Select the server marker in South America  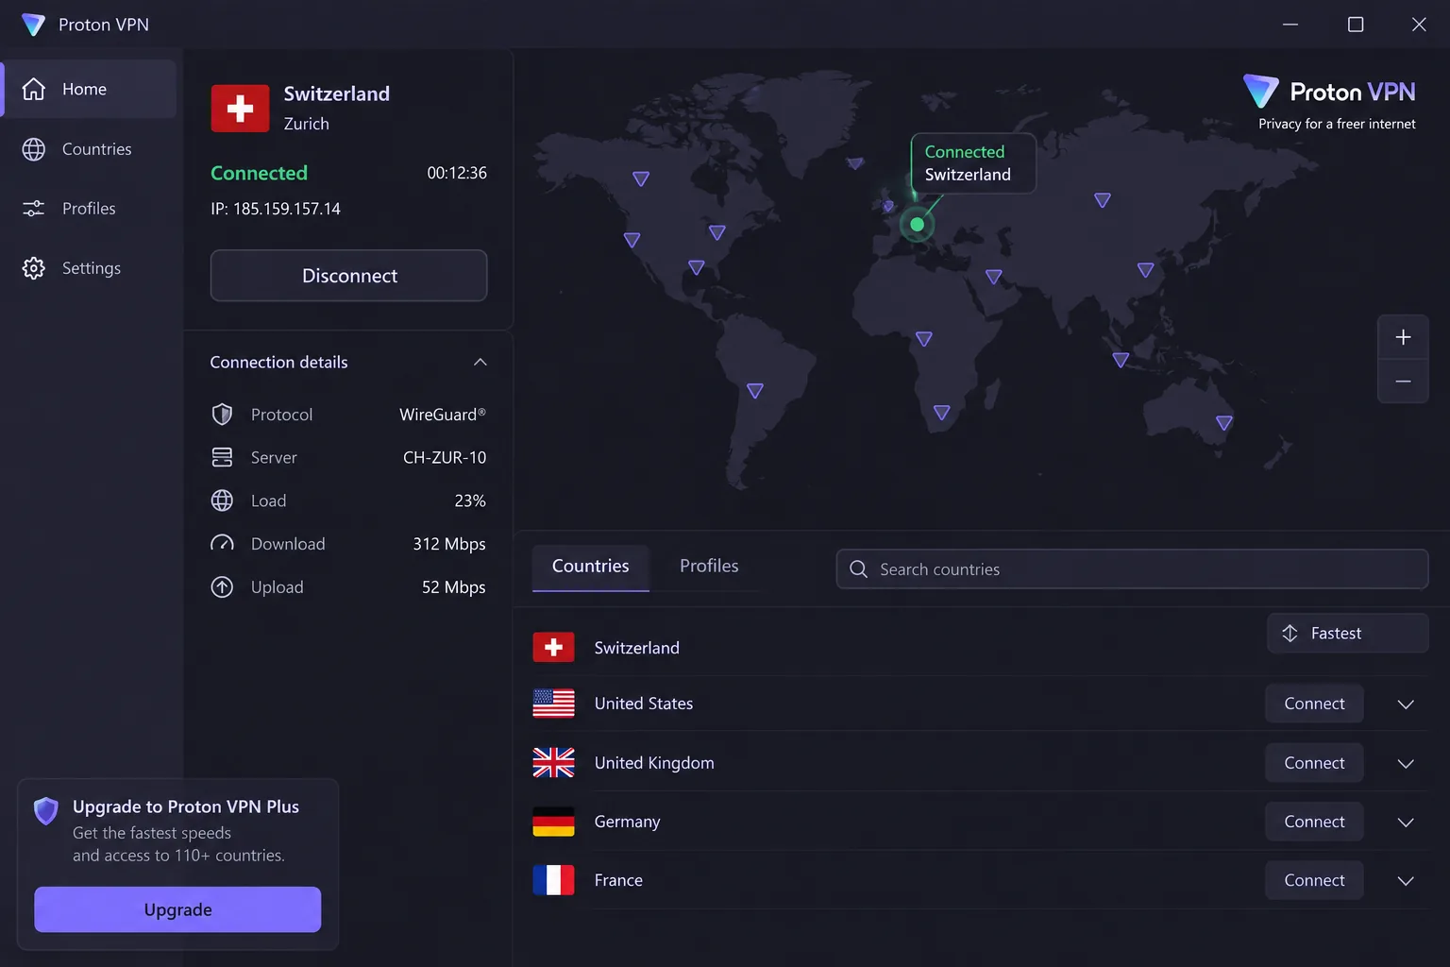(755, 391)
